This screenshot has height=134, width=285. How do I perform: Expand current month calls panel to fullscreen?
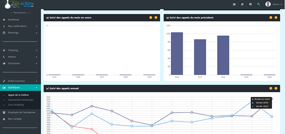pos(151,17)
